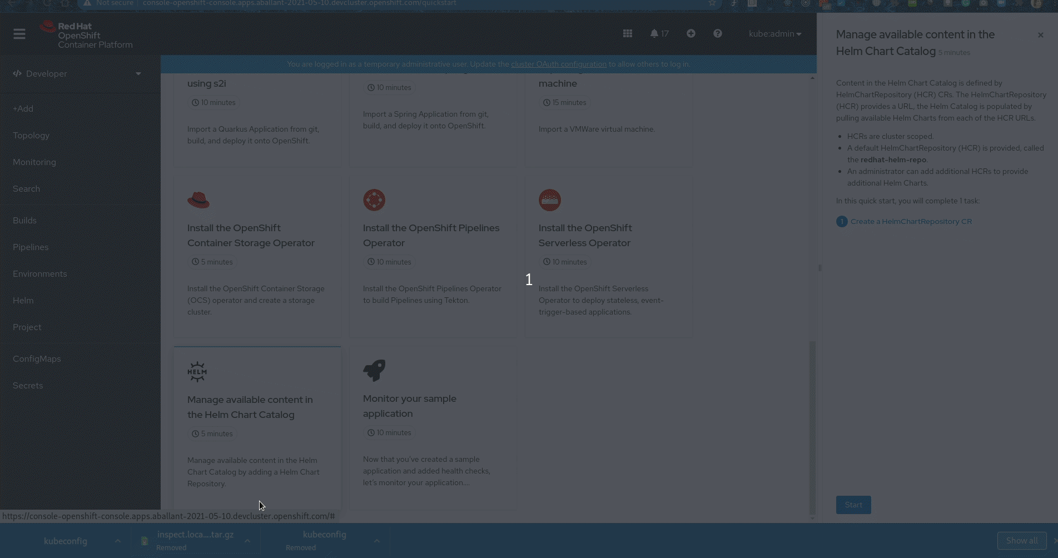This screenshot has height=558, width=1058.
Task: Follow the cluster OAuth configuration link
Action: [559, 64]
